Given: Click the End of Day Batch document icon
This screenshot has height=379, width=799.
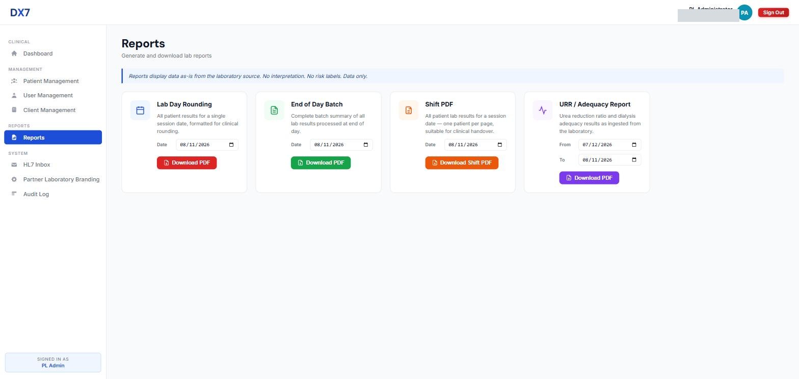Looking at the screenshot, I should pyautogui.click(x=274, y=110).
